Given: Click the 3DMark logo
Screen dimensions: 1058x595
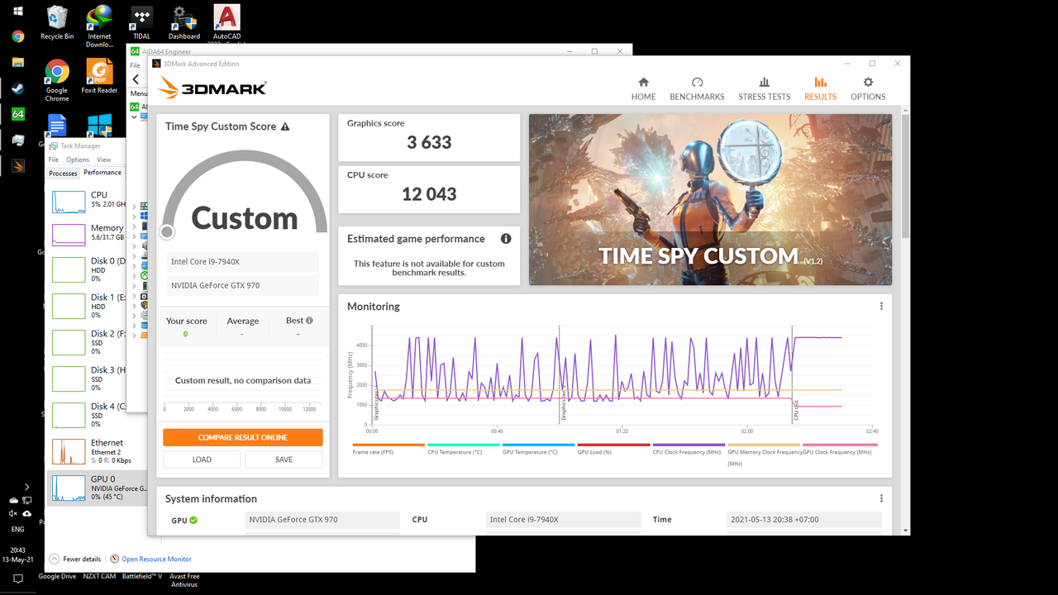Looking at the screenshot, I should tap(212, 88).
